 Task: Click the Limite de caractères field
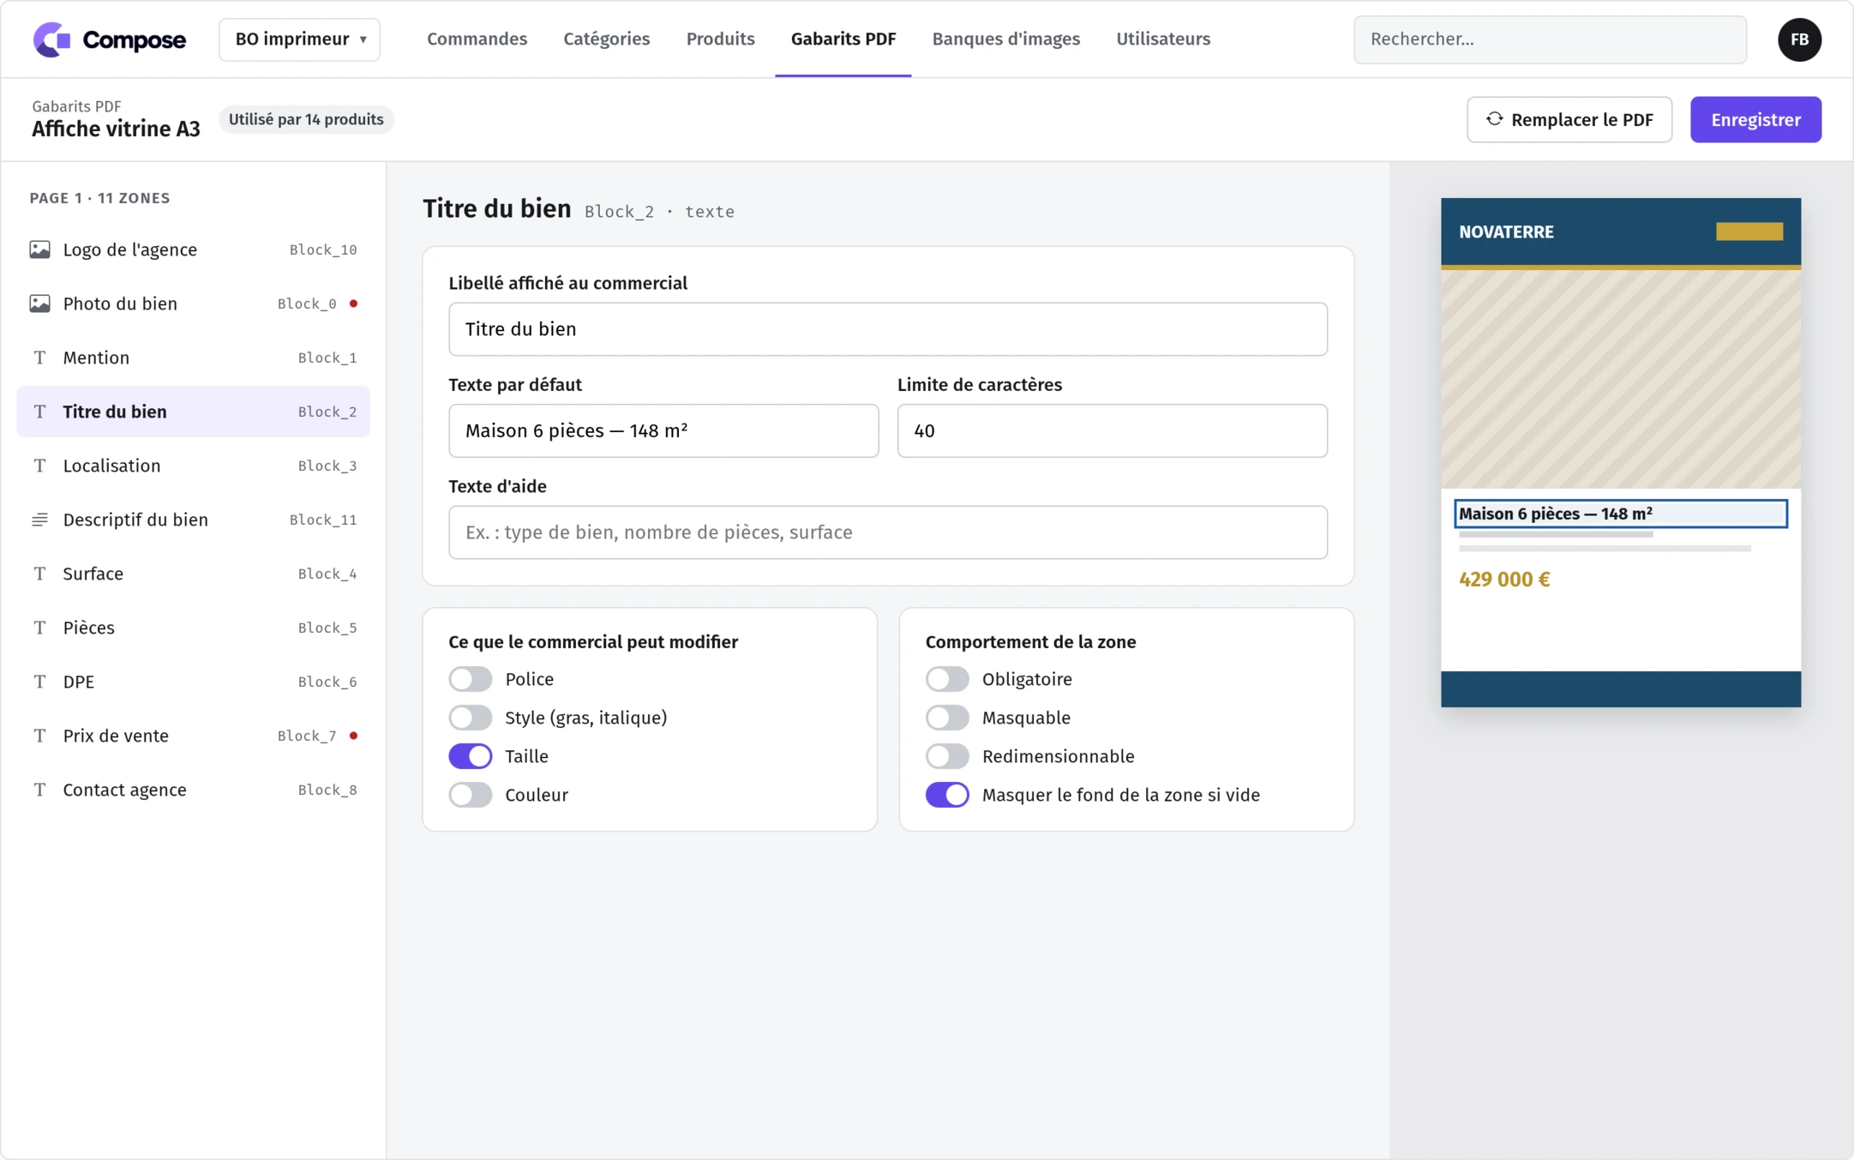click(1112, 430)
